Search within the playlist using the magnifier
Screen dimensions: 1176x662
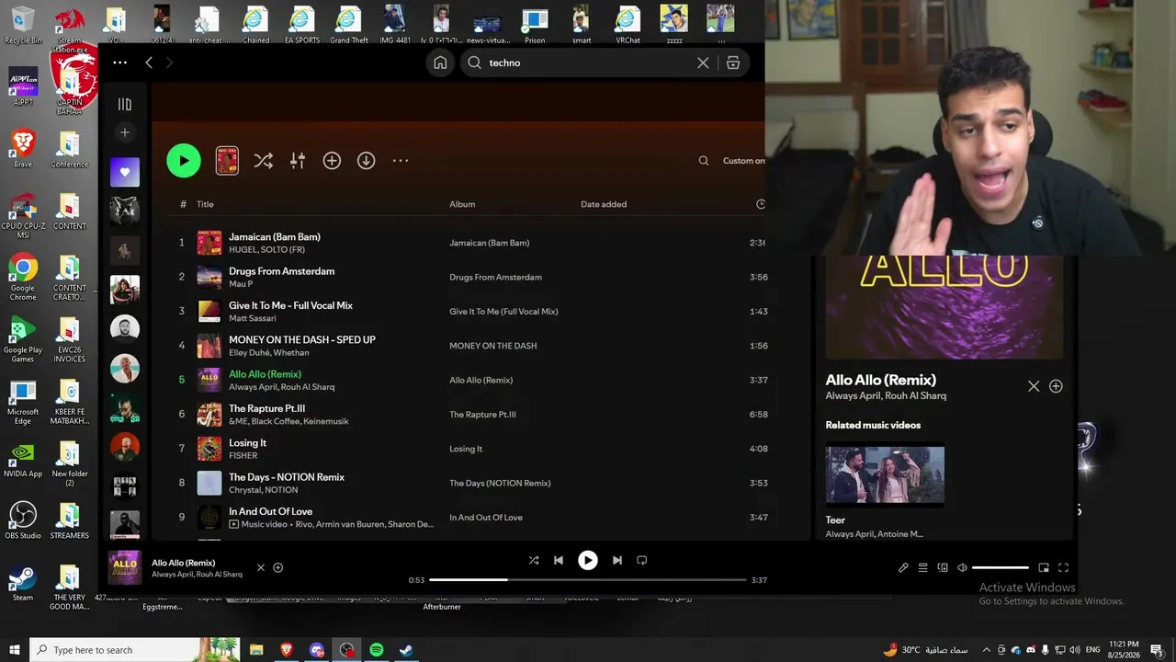[704, 161]
